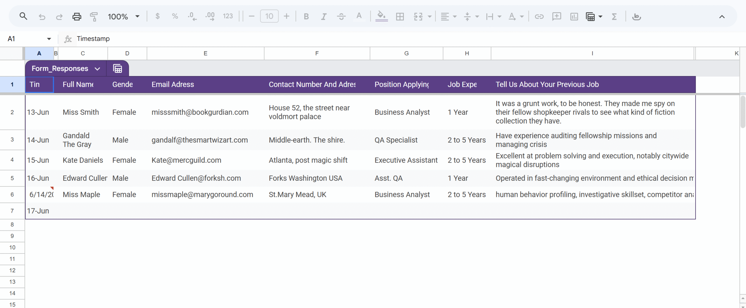The height and width of the screenshot is (308, 746).
Task: Toggle italic formatting
Action: [x=323, y=17]
